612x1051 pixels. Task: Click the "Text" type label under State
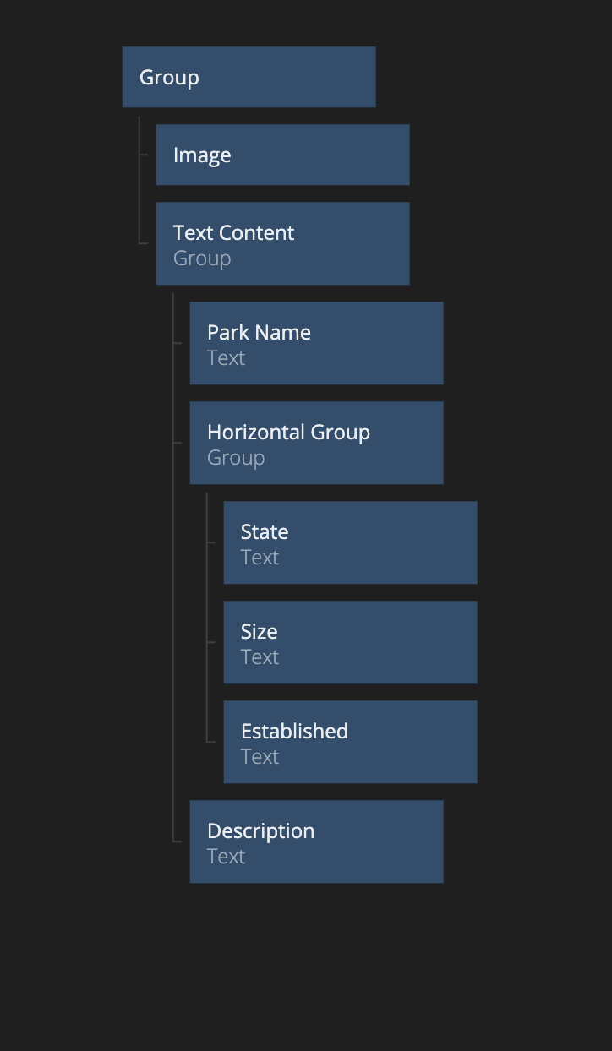260,558
